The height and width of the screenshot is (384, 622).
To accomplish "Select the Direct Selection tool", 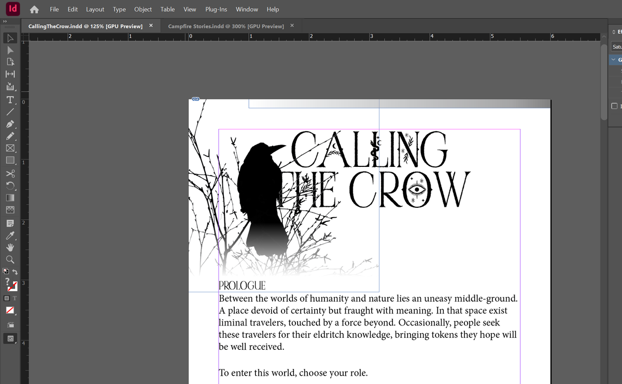I will coord(10,50).
